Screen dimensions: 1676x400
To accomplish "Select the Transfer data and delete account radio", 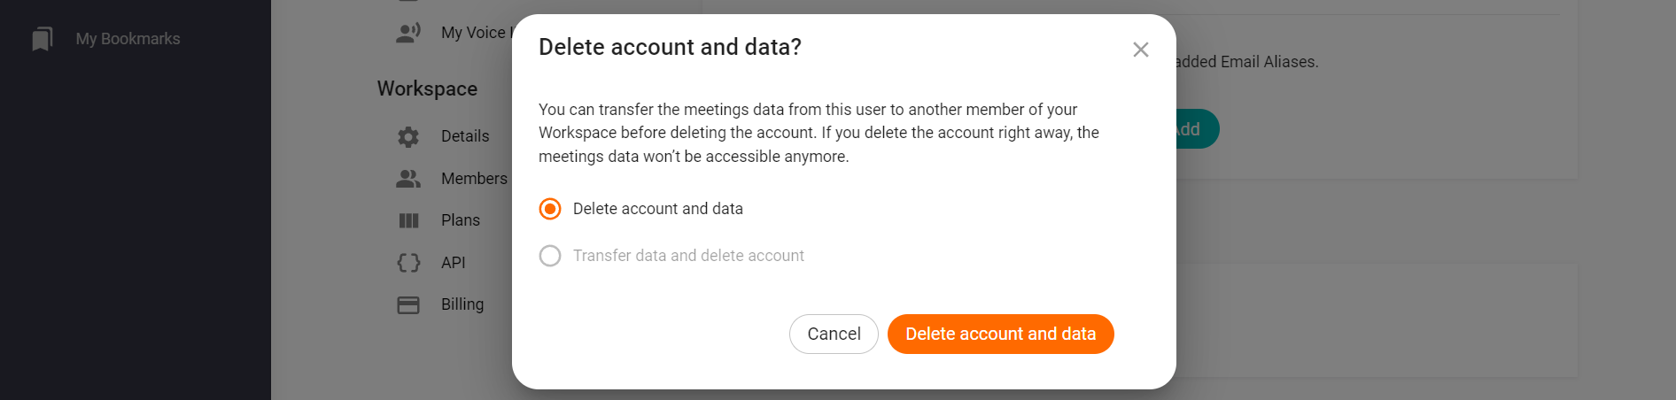I will tap(550, 256).
